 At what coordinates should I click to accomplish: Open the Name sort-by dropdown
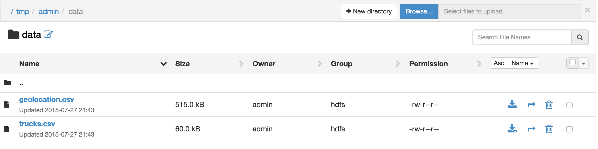point(522,63)
